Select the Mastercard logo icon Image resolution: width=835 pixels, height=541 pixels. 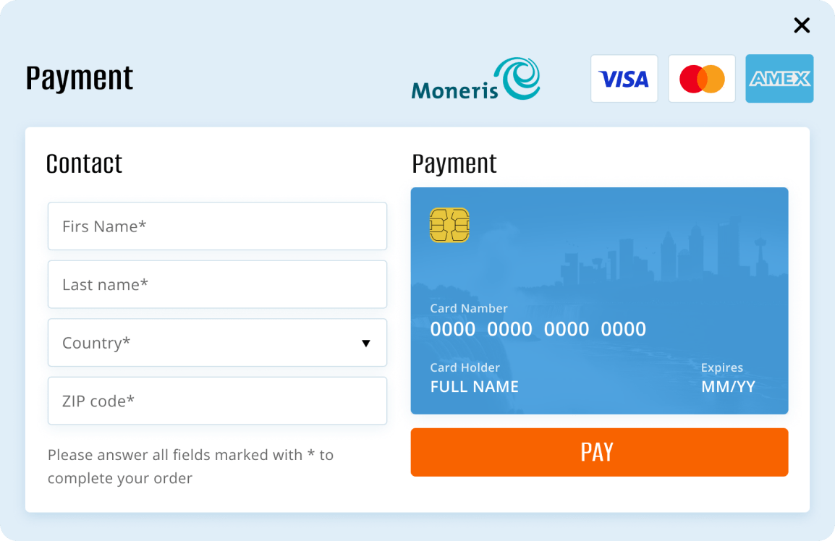click(701, 78)
